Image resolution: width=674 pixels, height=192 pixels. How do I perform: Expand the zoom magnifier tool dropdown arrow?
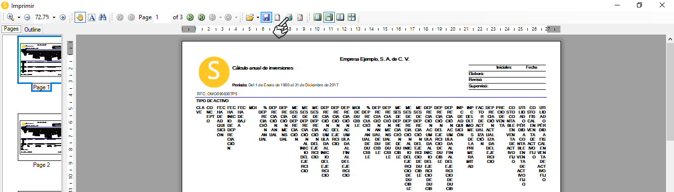19,17
